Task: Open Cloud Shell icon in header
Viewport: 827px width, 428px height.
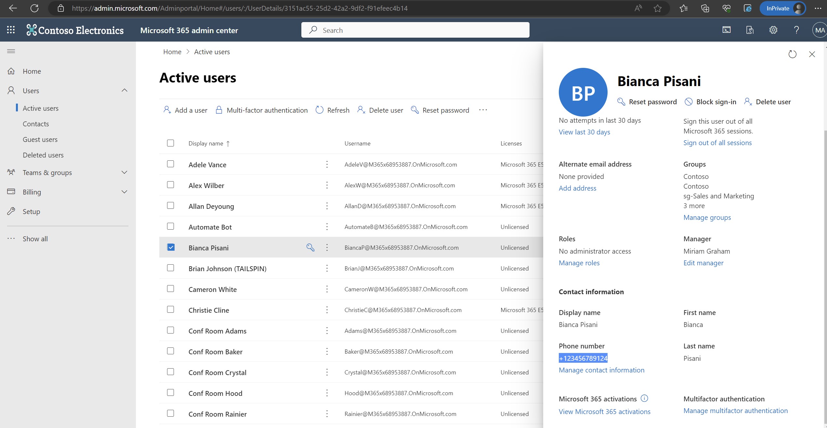Action: 727,30
